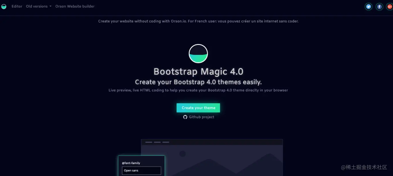This screenshot has height=176, width=393.
Task: Click the Open sans font-family field
Action: click(x=142, y=171)
